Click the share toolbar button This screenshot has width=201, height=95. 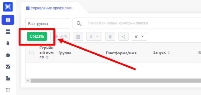pos(123,36)
